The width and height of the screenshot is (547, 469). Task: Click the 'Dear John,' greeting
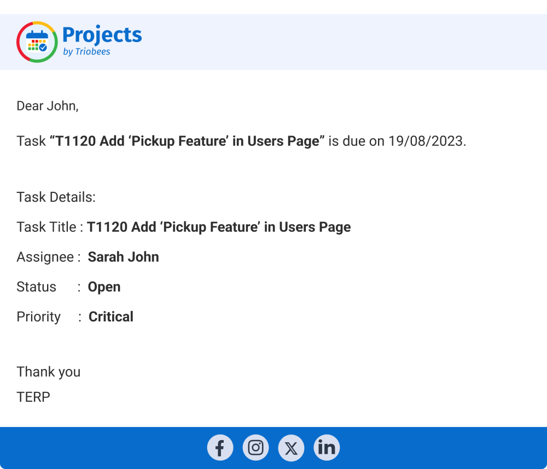[48, 106]
